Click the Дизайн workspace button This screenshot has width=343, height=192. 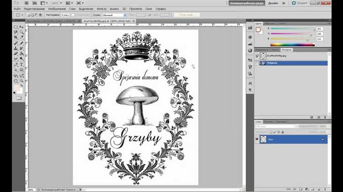(273, 3)
